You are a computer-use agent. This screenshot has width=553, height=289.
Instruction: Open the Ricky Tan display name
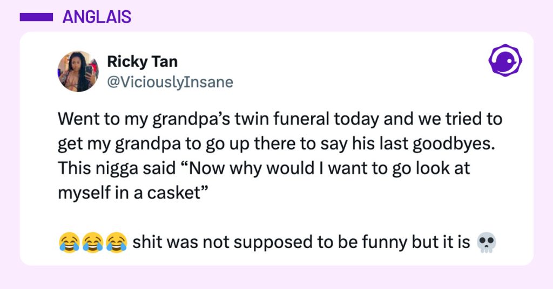(142, 62)
